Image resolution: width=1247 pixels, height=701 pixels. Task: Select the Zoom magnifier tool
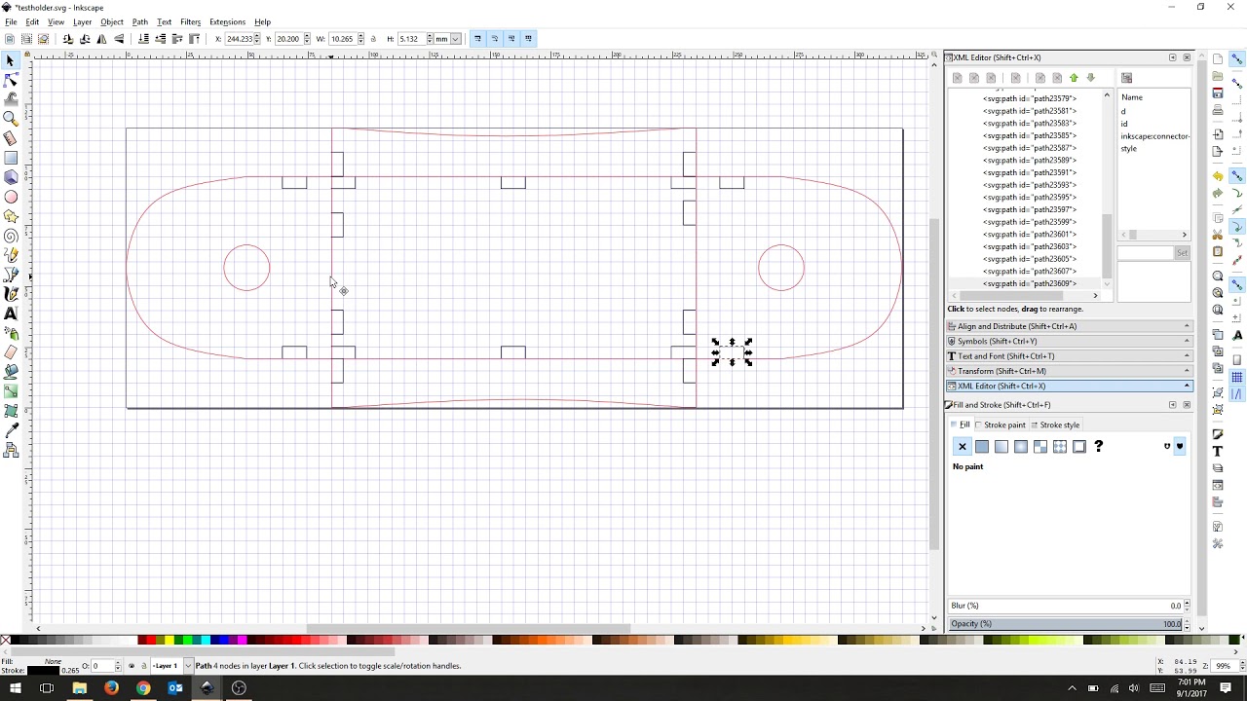(x=11, y=119)
